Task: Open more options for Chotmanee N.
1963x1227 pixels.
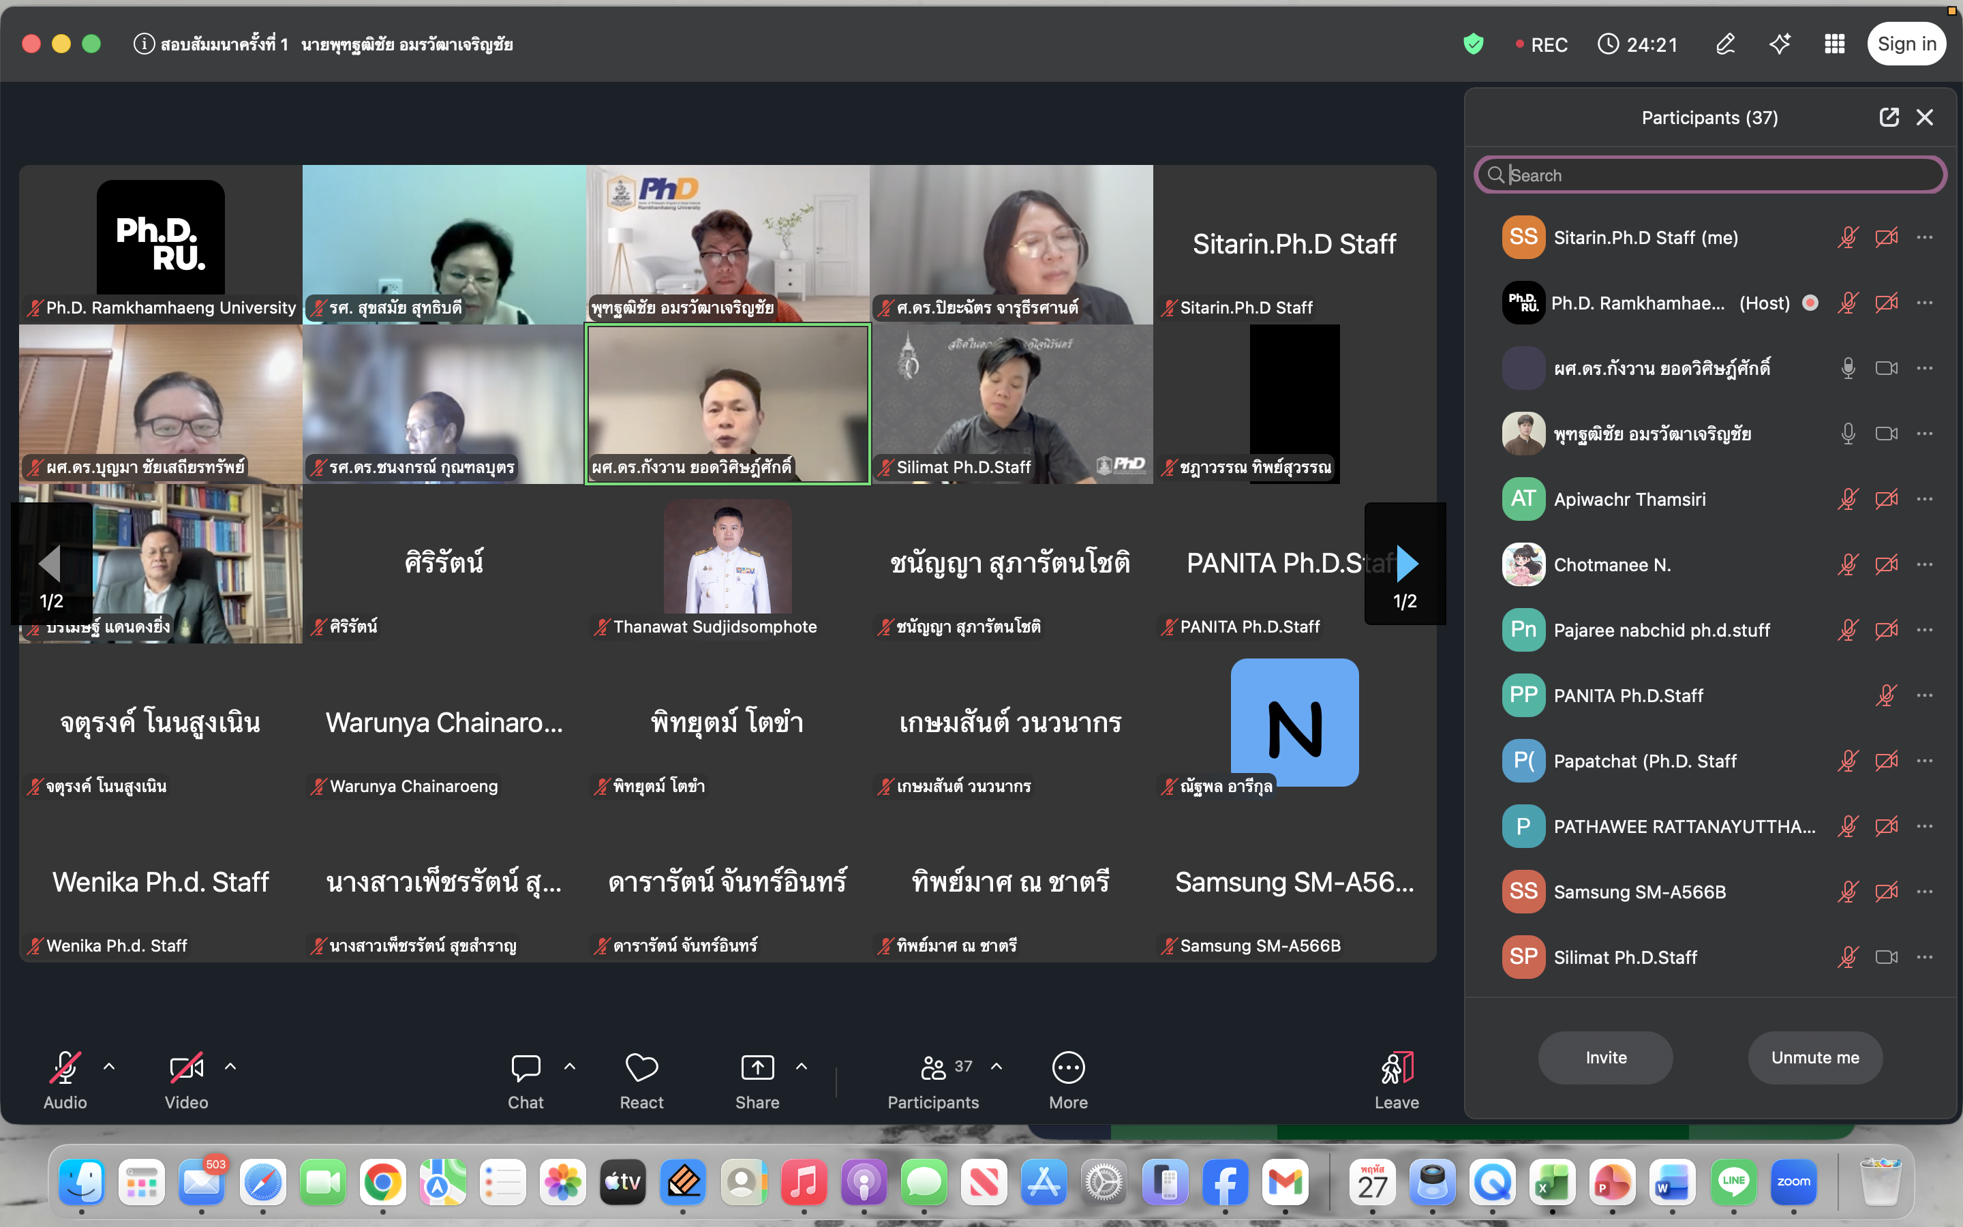Action: point(1925,565)
